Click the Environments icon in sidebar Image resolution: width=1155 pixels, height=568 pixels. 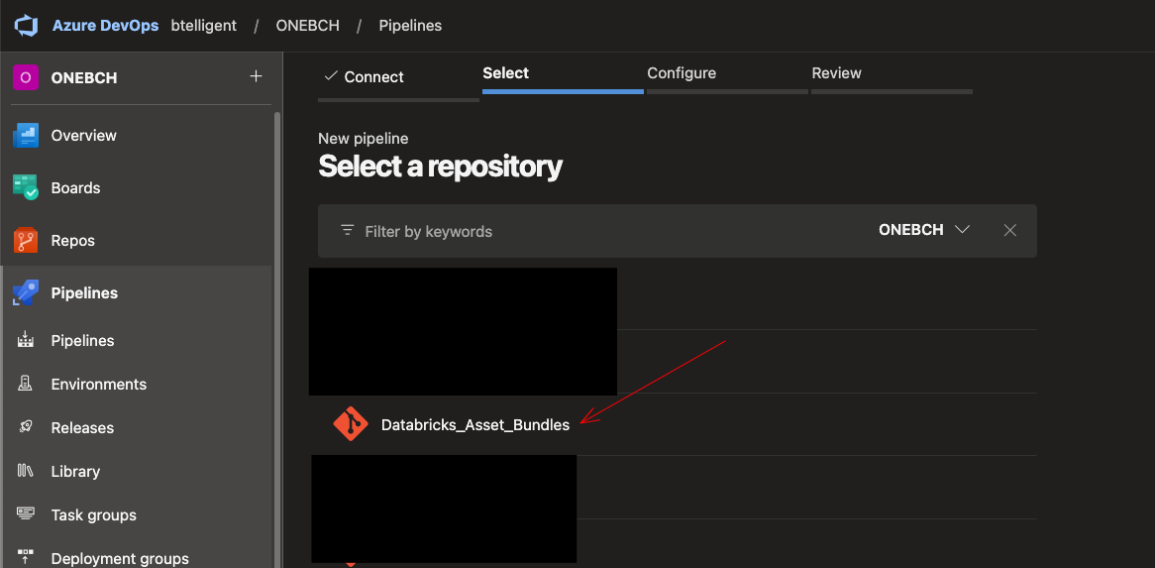coord(26,385)
